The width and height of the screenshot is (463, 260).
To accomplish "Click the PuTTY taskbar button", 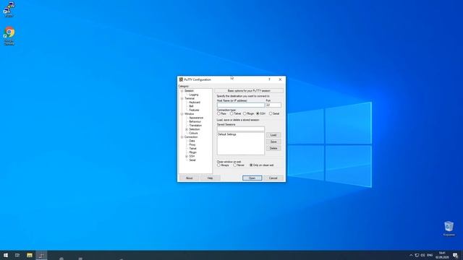I will 41,255.
